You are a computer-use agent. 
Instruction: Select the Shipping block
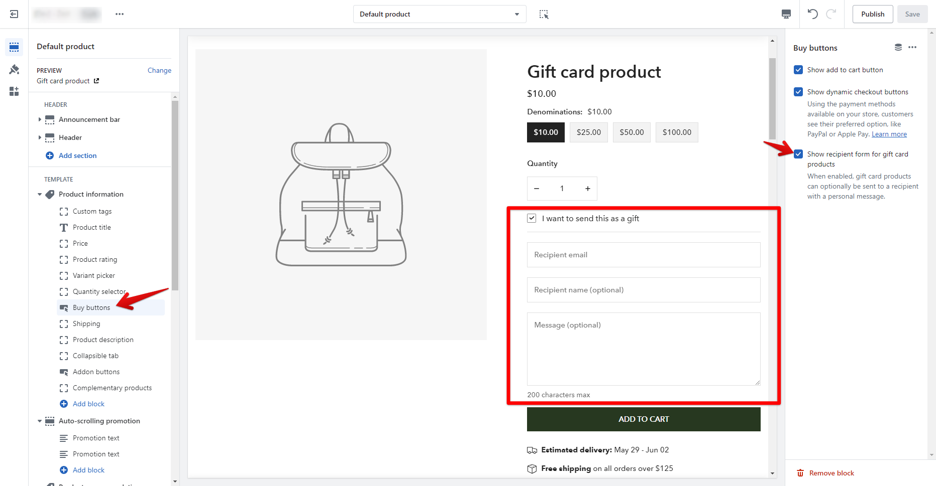pos(111,323)
